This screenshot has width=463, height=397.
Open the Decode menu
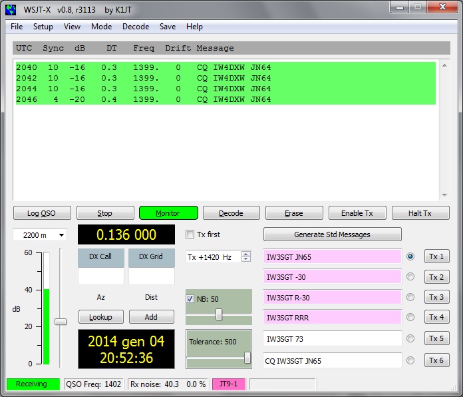(136, 27)
